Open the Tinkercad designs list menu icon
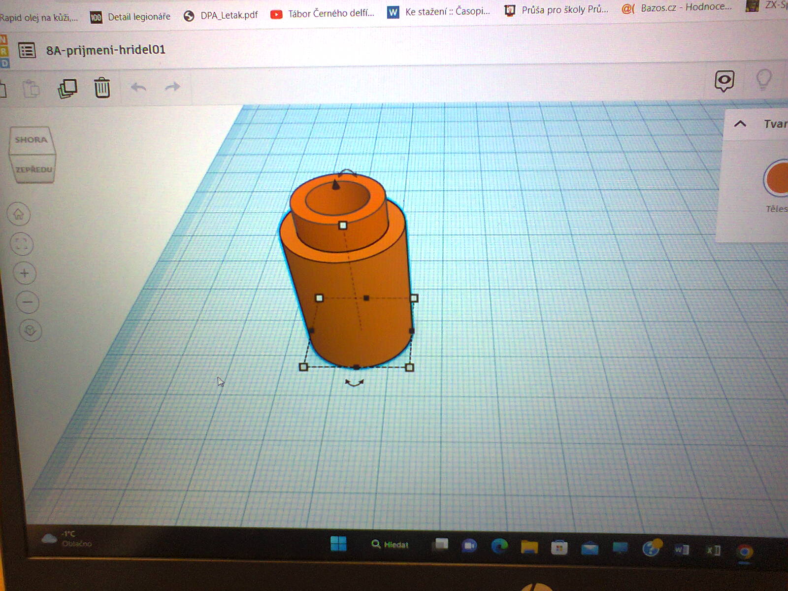The width and height of the screenshot is (788, 591). [27, 50]
